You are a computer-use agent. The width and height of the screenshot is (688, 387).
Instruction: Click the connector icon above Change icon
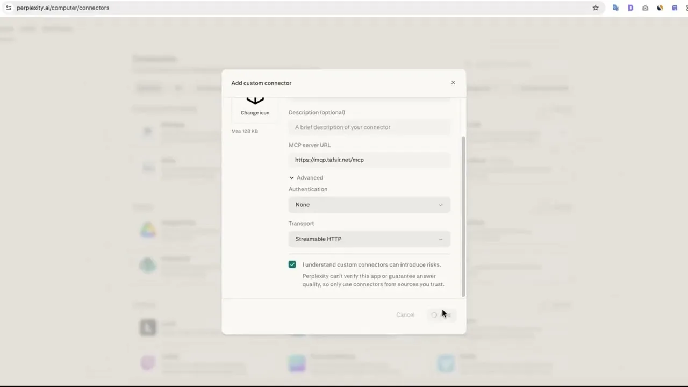coord(255,101)
